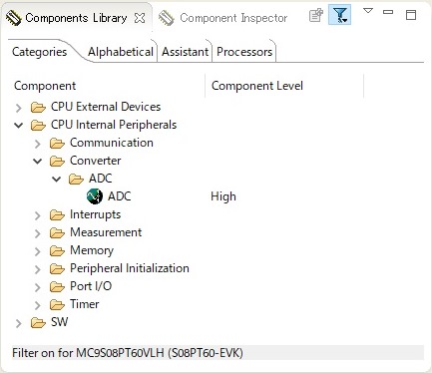
Task: Click the SW folder icon
Action: 38,322
